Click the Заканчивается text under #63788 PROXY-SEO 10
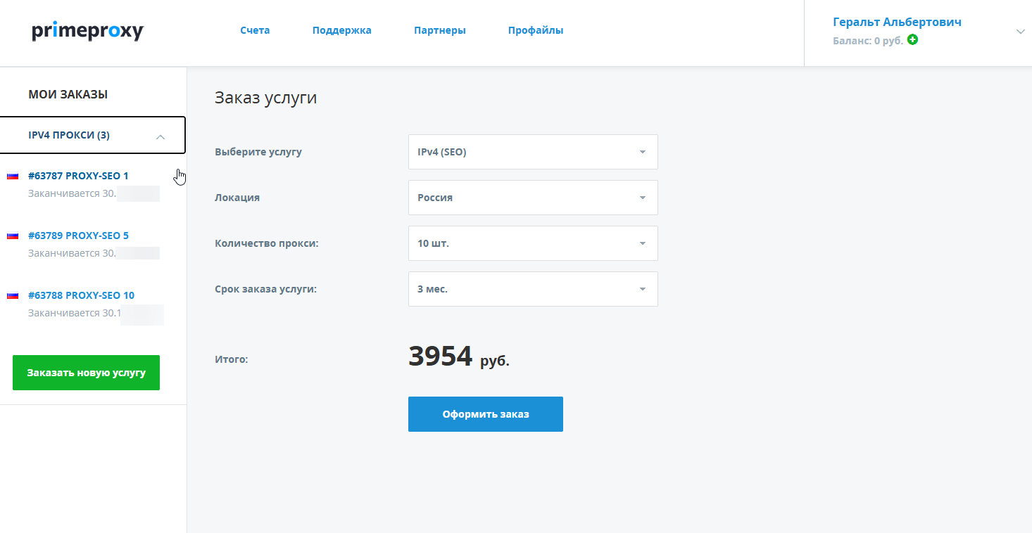The image size is (1032, 533). coord(75,313)
